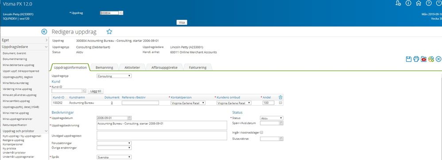Open the Status Aktiv dropdown

click(x=271, y=118)
